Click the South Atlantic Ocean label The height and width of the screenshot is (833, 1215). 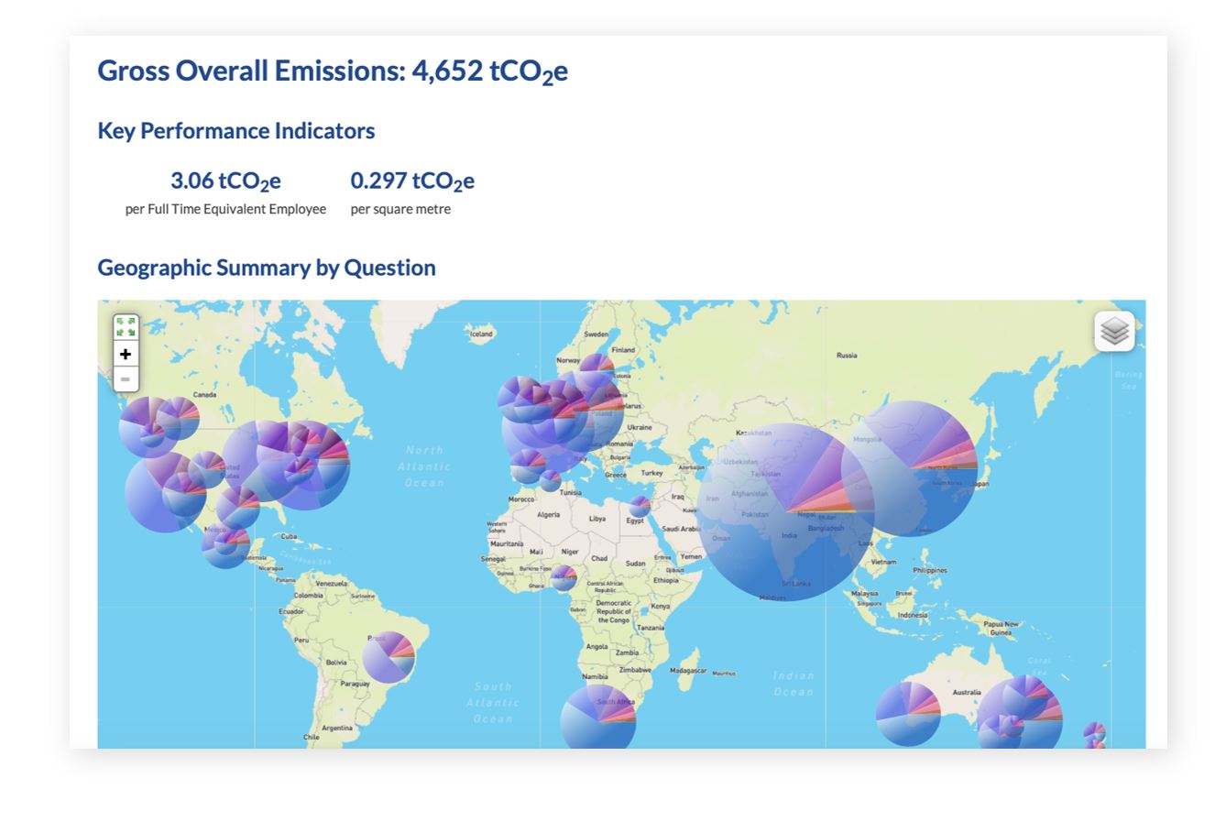[493, 703]
